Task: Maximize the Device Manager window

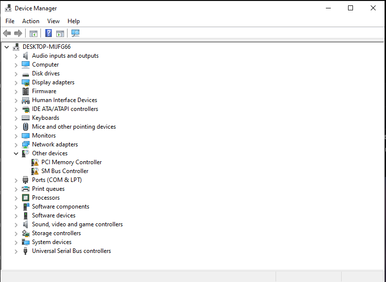Action: 351,8
